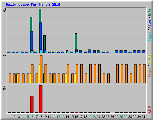Select day label "4" on the x-axis

click(23, 117)
